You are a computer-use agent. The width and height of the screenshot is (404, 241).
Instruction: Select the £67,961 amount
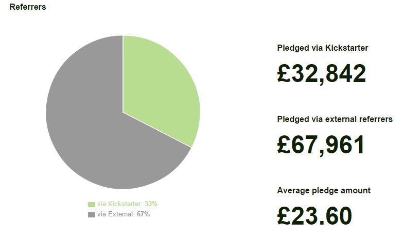coord(321,145)
